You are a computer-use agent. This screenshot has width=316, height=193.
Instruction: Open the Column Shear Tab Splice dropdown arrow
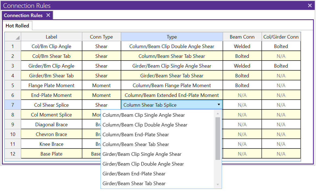tap(219, 105)
